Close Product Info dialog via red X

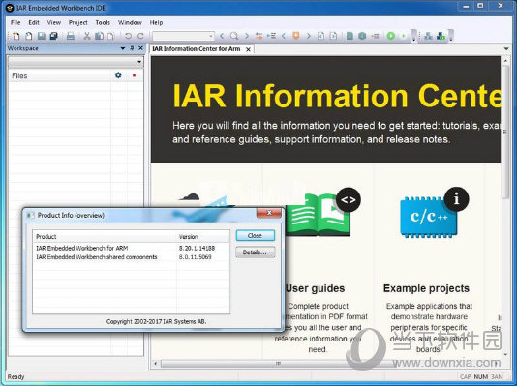269,213
